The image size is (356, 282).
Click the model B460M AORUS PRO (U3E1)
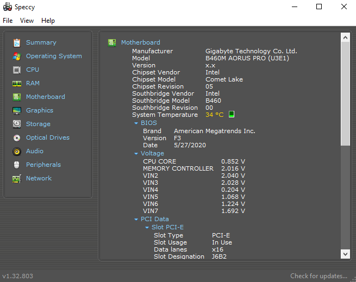point(247,58)
